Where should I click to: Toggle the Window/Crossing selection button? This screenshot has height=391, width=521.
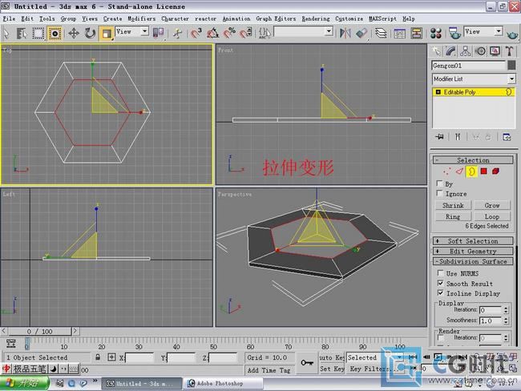coord(55,33)
